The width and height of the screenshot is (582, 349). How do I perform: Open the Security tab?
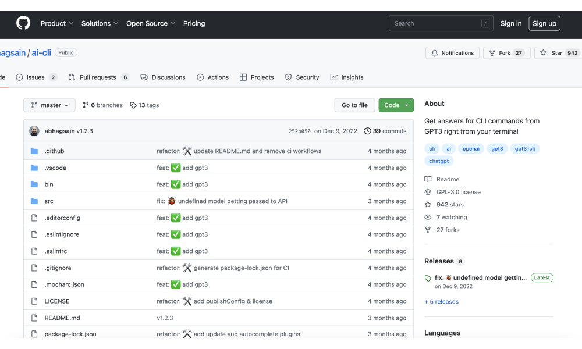click(x=302, y=77)
